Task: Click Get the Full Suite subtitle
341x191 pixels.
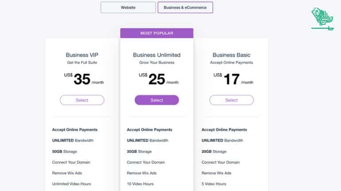Action: 82,62
